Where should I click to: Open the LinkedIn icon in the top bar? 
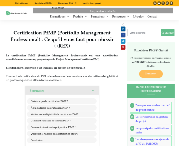pos(155,3)
